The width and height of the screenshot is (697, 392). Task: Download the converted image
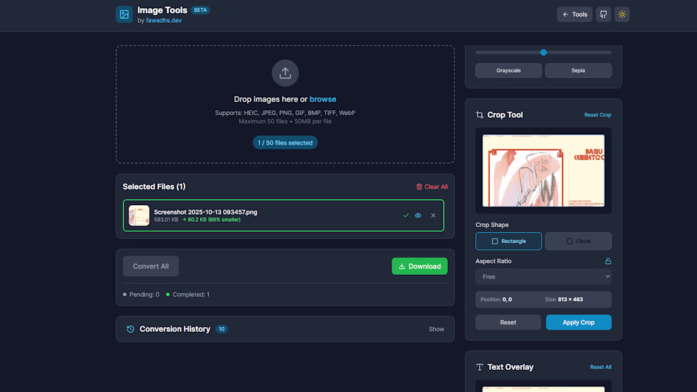(x=419, y=266)
